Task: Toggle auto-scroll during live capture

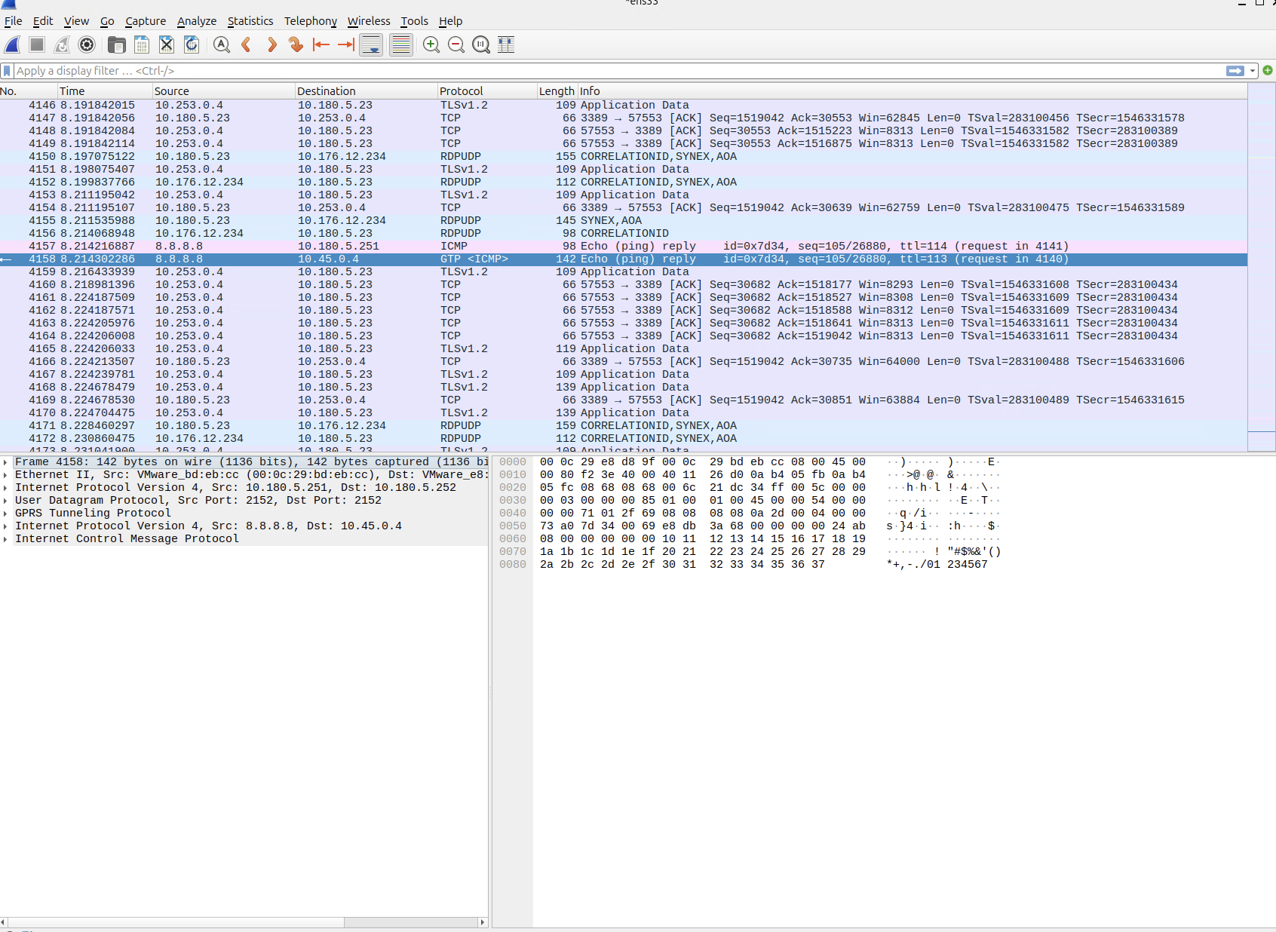Action: (x=371, y=45)
